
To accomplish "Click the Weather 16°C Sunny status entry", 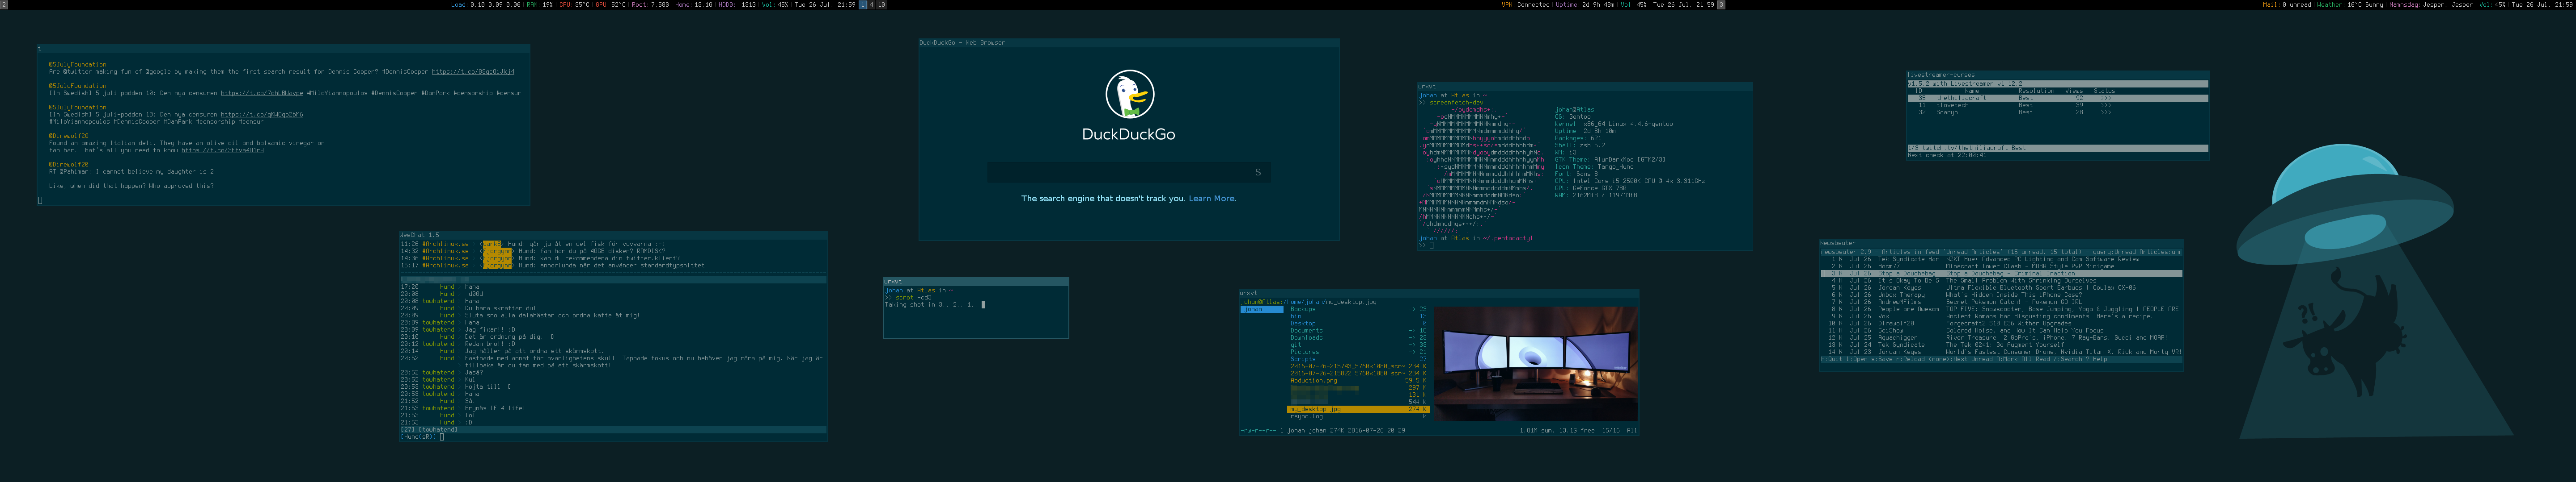I will (2350, 4).
